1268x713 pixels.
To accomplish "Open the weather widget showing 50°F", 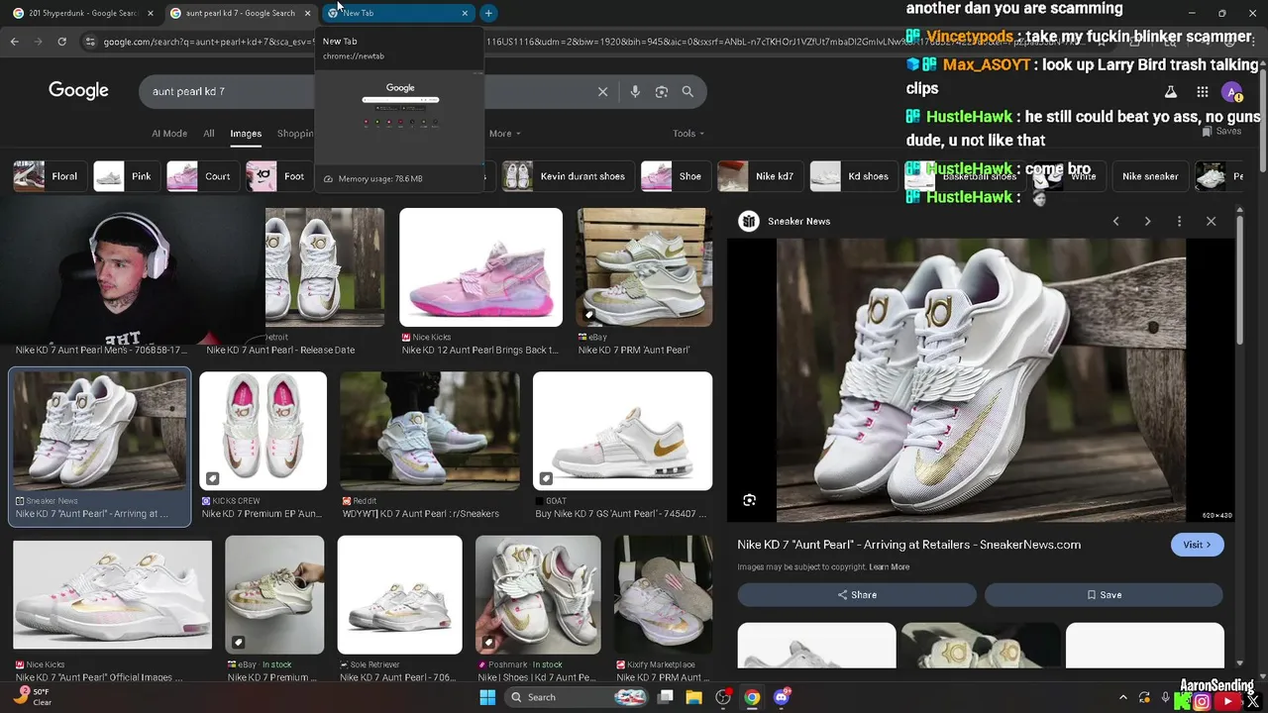I will [x=32, y=696].
